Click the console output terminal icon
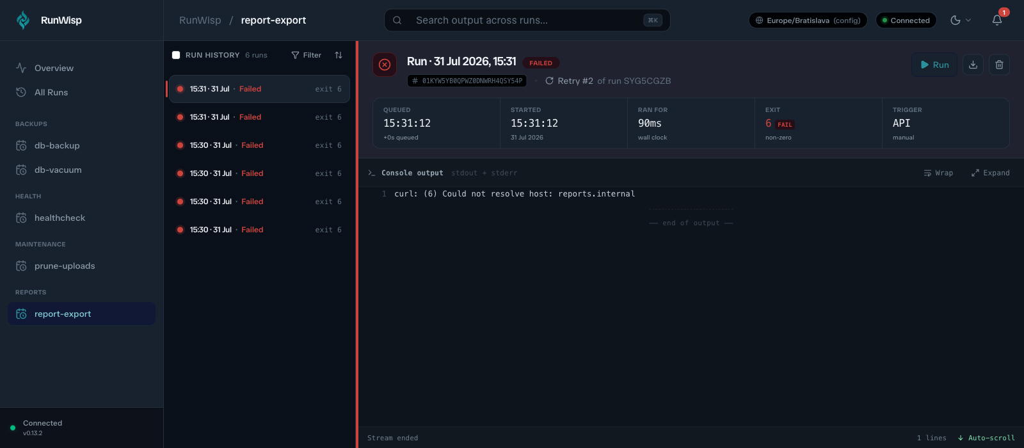Viewport: 1024px width, 448px height. coord(372,173)
